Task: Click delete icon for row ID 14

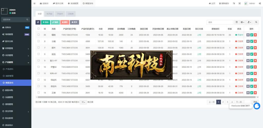Action: (255, 93)
